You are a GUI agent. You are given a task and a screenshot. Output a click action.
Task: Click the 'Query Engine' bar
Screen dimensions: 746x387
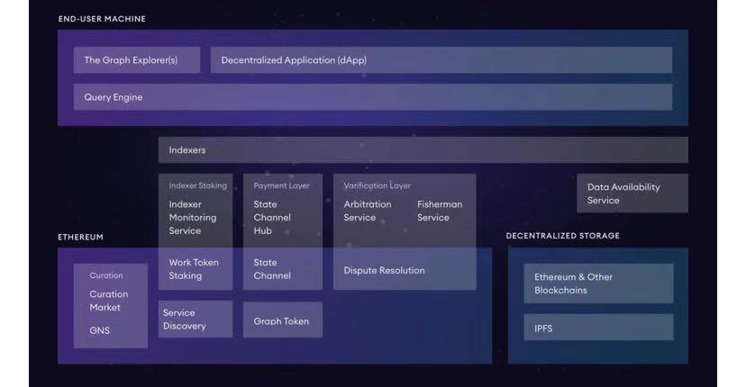click(372, 97)
